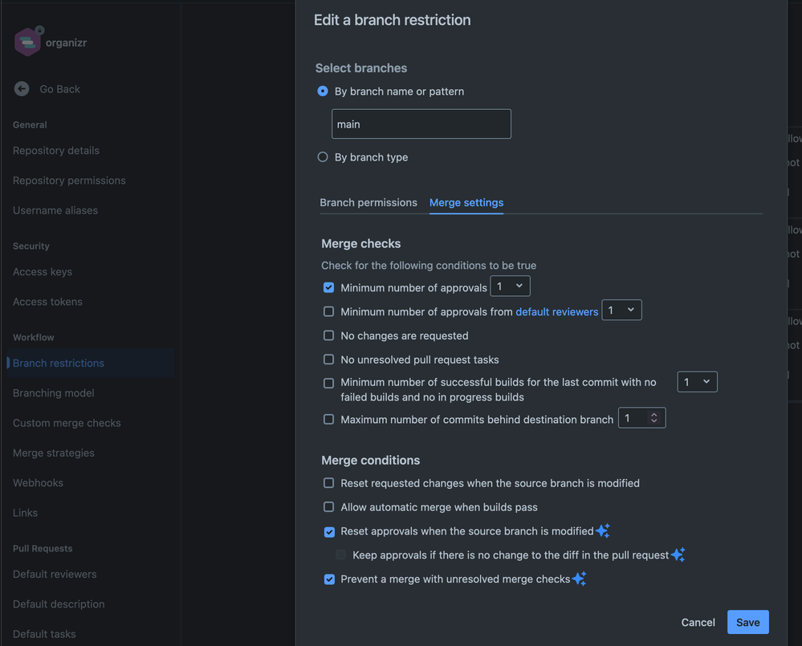Cancel editing the branch restriction
Viewport: 802px width, 646px height.
coord(698,622)
